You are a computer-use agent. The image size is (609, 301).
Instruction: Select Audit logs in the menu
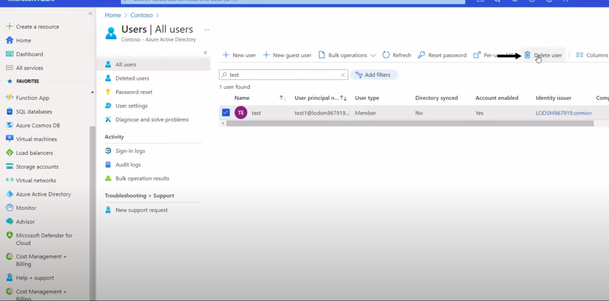(128, 164)
